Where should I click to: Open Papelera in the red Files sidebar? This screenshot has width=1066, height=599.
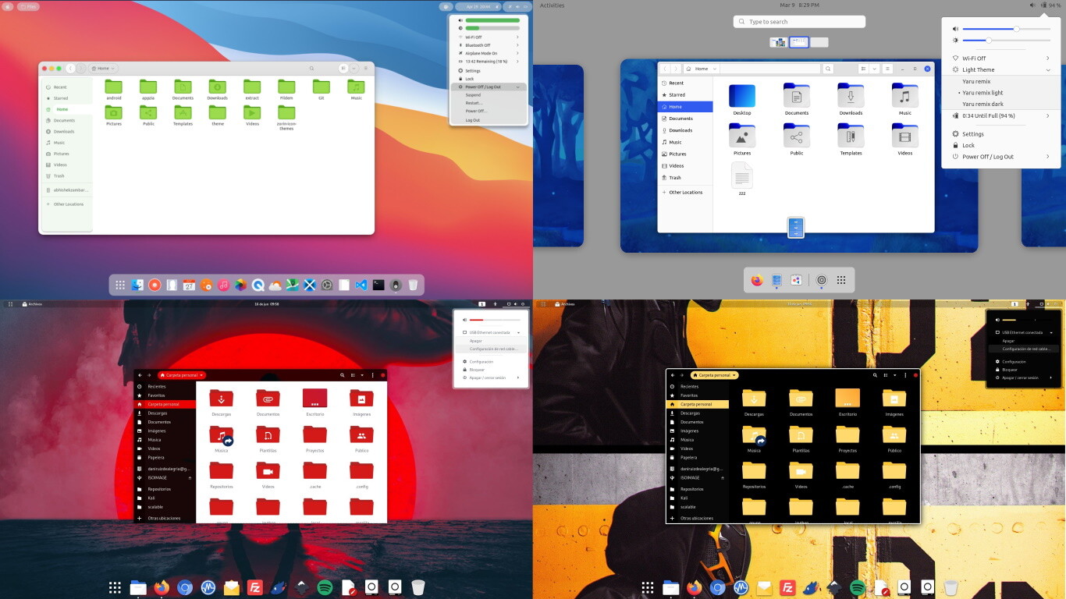[x=165, y=457]
